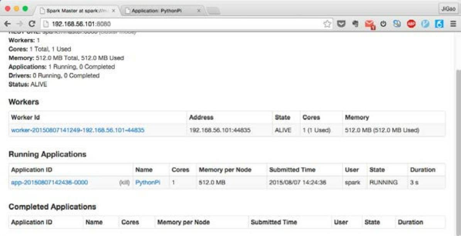Open the AdBlock Plus extension icon

tap(411, 24)
